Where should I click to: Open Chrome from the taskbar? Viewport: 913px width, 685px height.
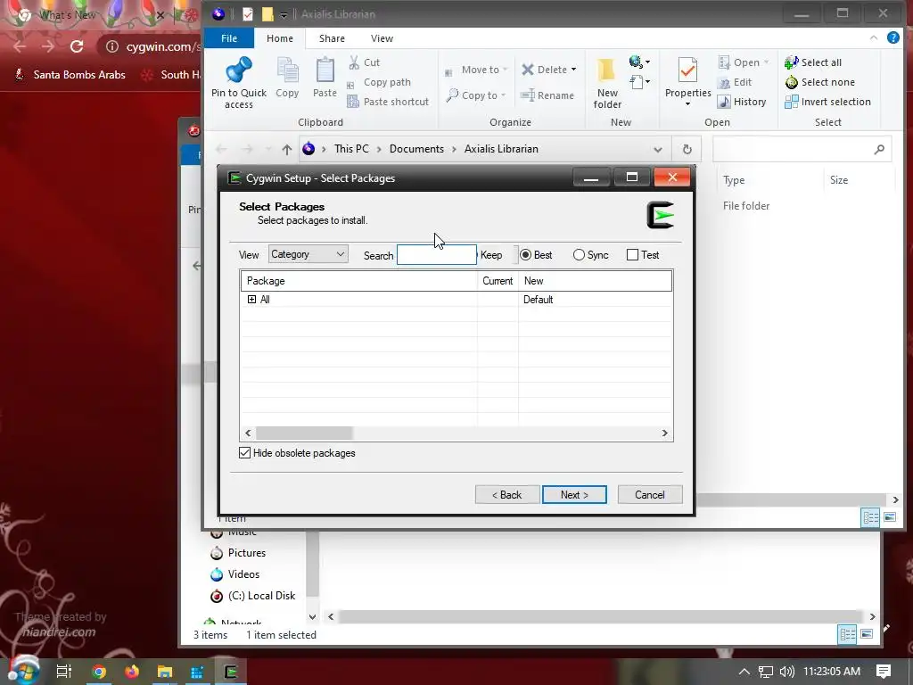[x=99, y=672]
